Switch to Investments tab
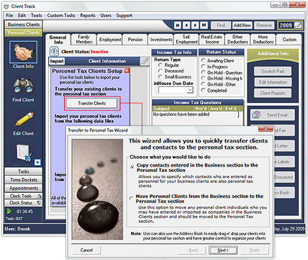The width and height of the screenshot is (308, 260). pyautogui.click(x=161, y=40)
